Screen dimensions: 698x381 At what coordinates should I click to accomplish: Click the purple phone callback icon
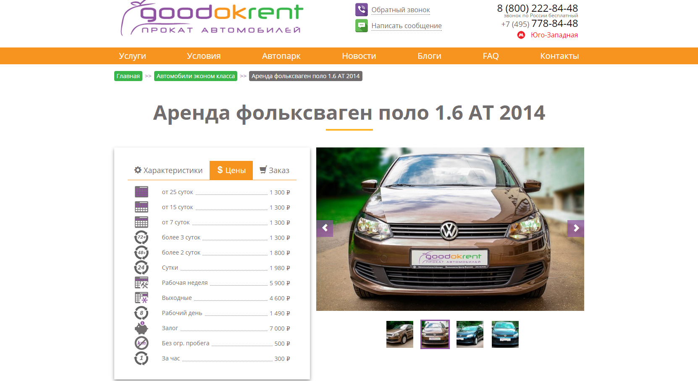[x=361, y=9]
